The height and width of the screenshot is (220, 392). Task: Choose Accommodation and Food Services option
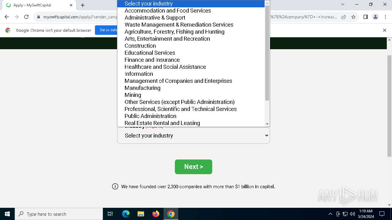[x=191, y=11]
